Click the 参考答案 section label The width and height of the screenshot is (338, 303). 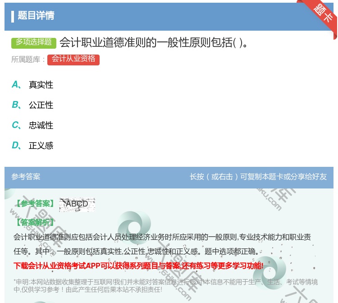coord(26,177)
